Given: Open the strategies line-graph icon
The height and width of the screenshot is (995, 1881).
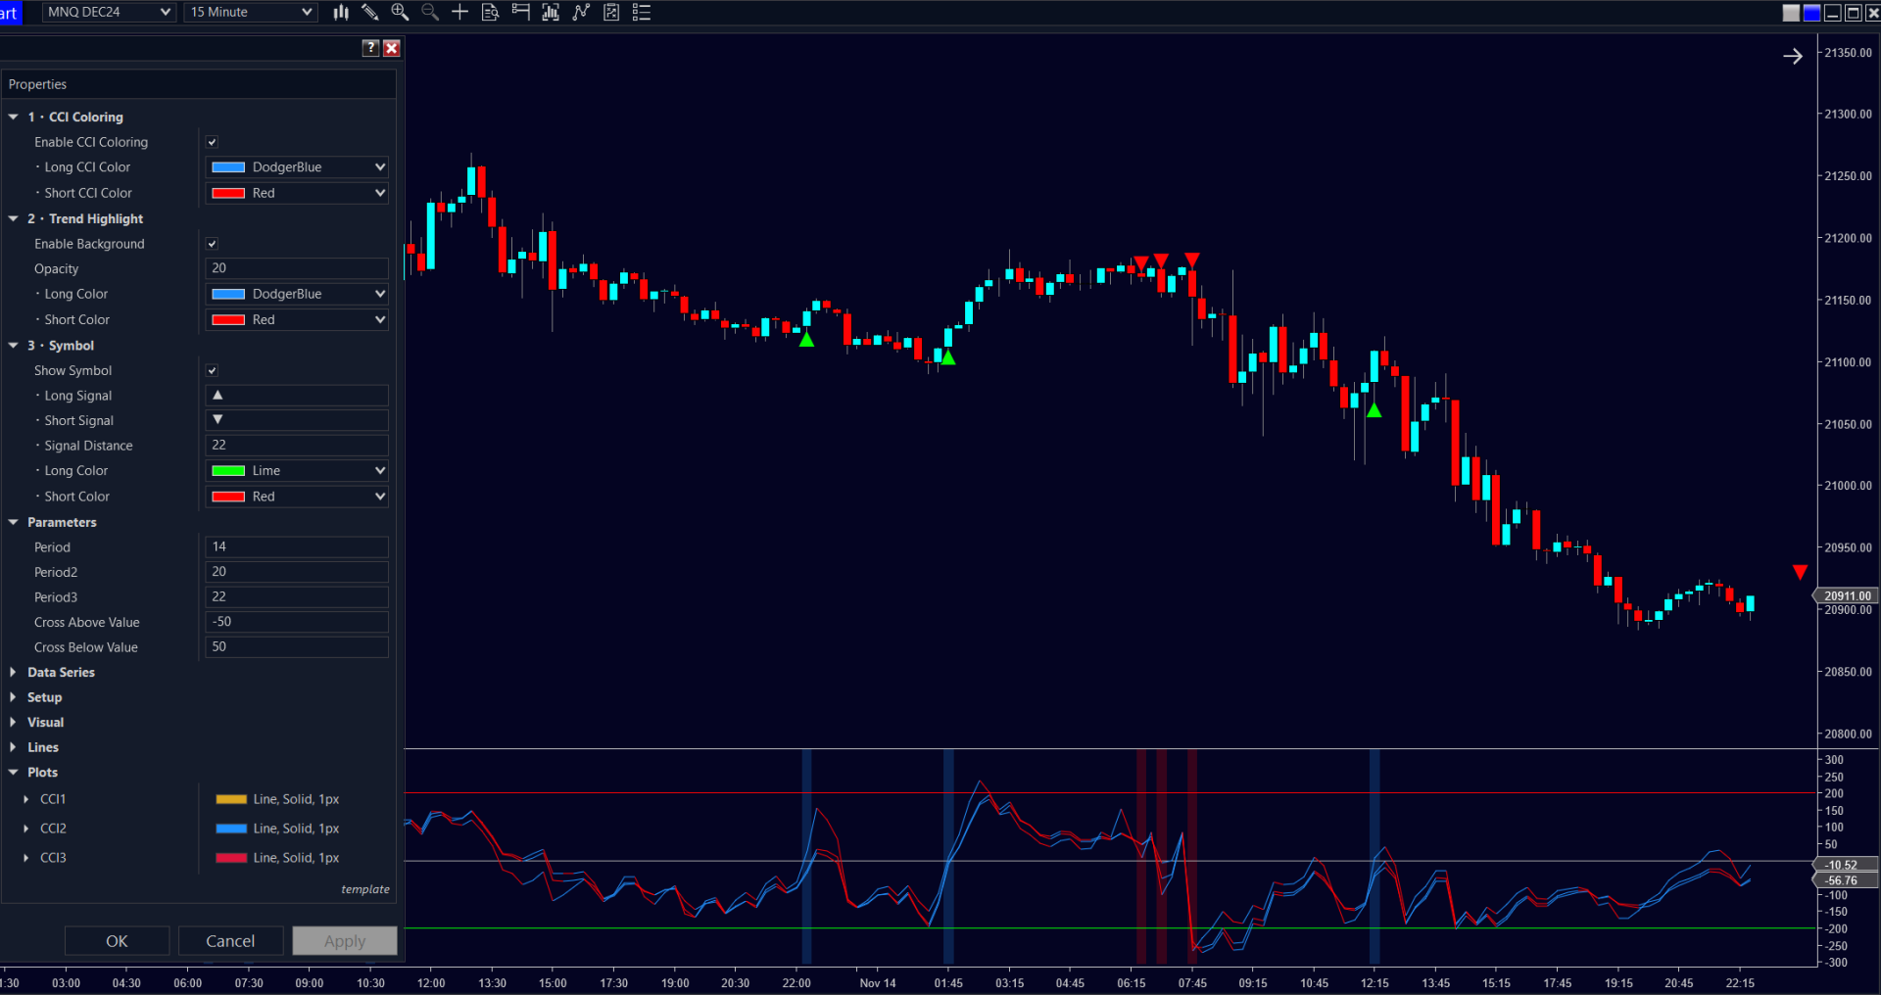Looking at the screenshot, I should (581, 12).
